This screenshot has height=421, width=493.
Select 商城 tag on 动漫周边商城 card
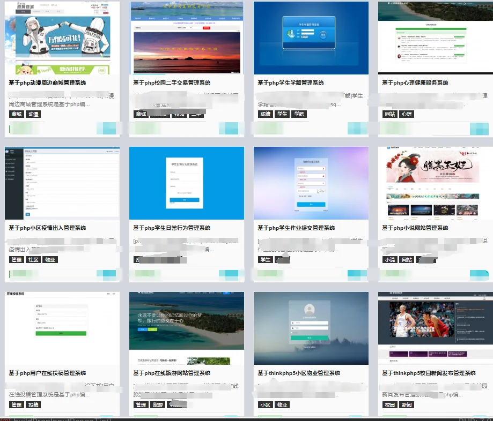point(17,114)
